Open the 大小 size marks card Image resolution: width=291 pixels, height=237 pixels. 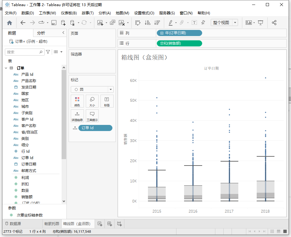click(92, 101)
